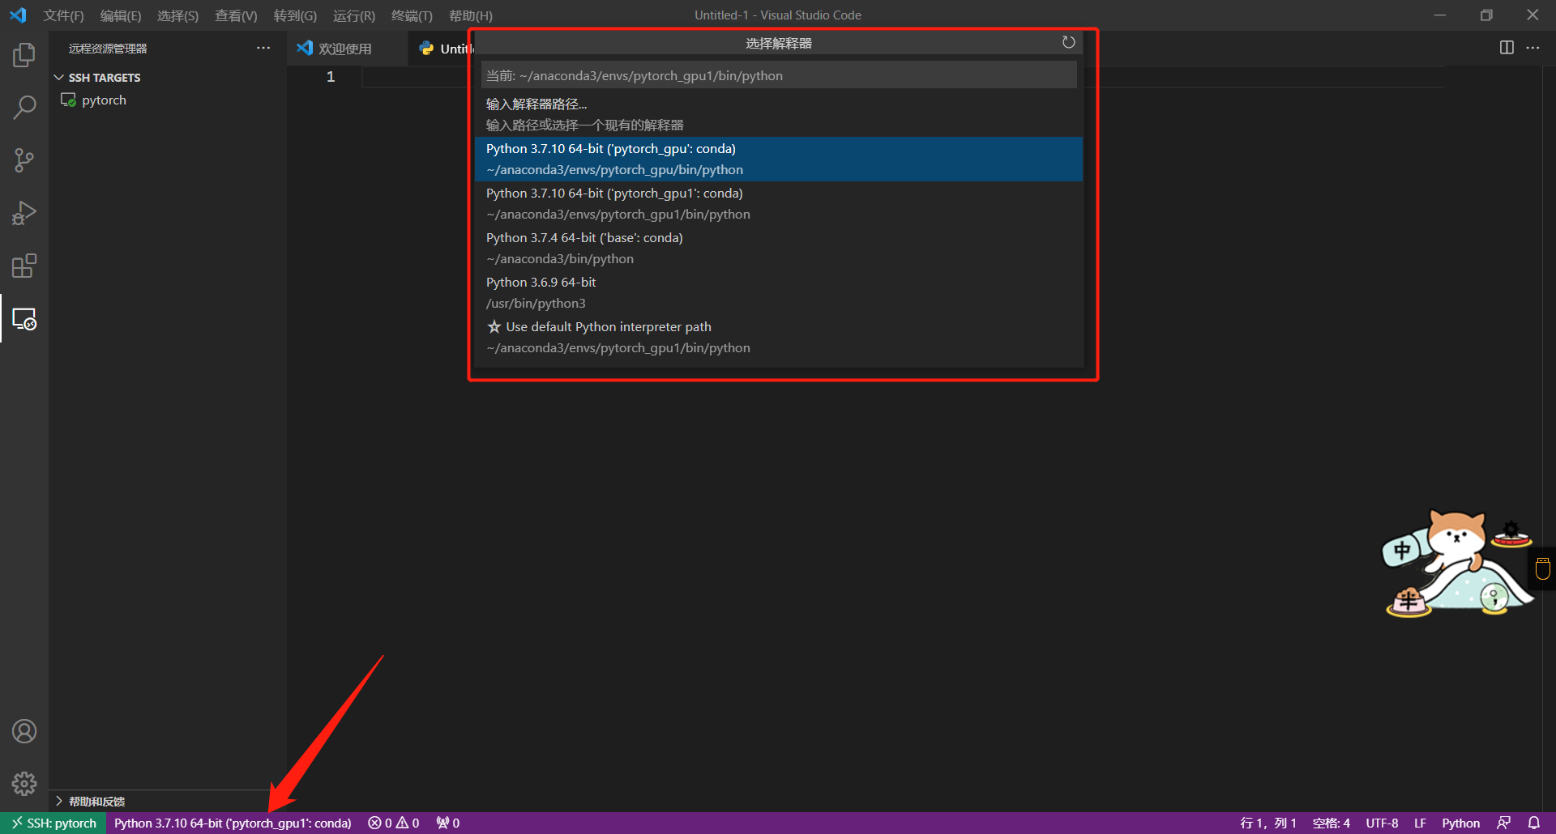The width and height of the screenshot is (1556, 834).
Task: Change indentation via 空格: 4
Action: pyautogui.click(x=1331, y=823)
